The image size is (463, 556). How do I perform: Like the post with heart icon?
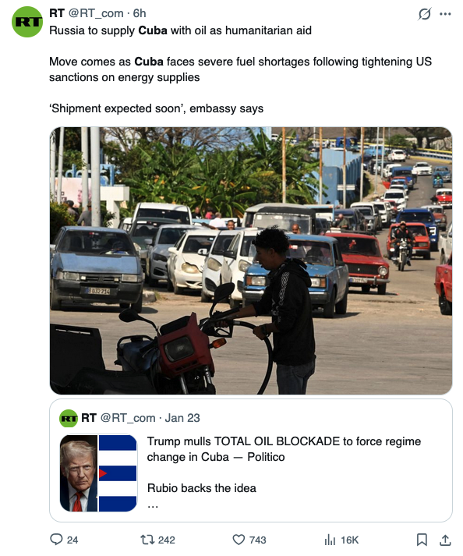(239, 540)
